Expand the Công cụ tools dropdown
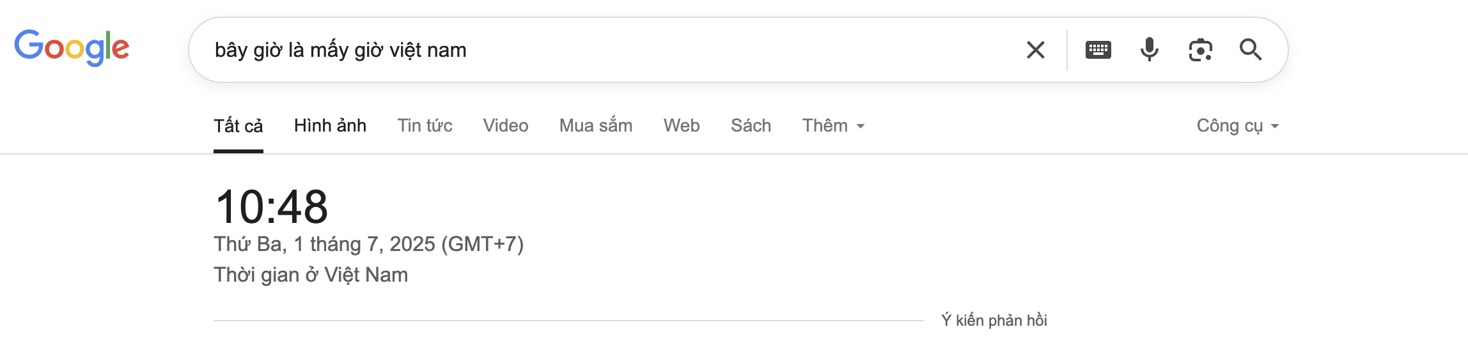This screenshot has width=1468, height=350. click(1237, 126)
